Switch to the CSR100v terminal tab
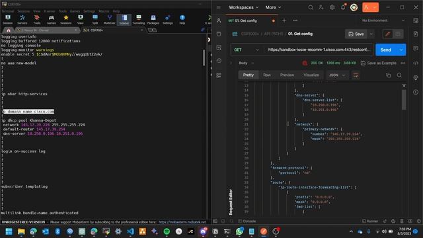Screen dimensions: 423x238 click(x=113, y=30)
